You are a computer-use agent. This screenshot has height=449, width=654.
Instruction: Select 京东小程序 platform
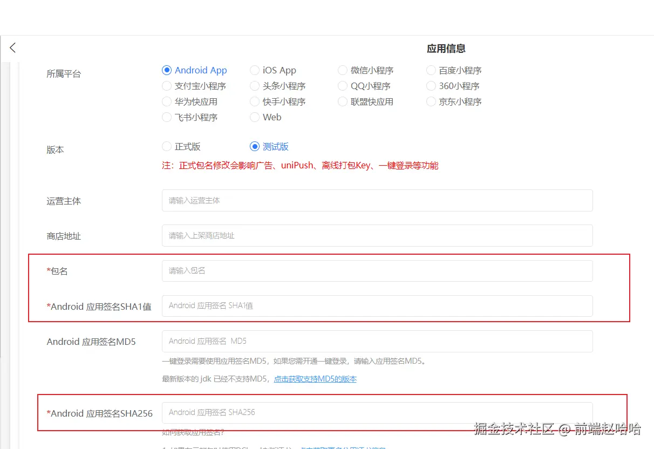pos(454,101)
